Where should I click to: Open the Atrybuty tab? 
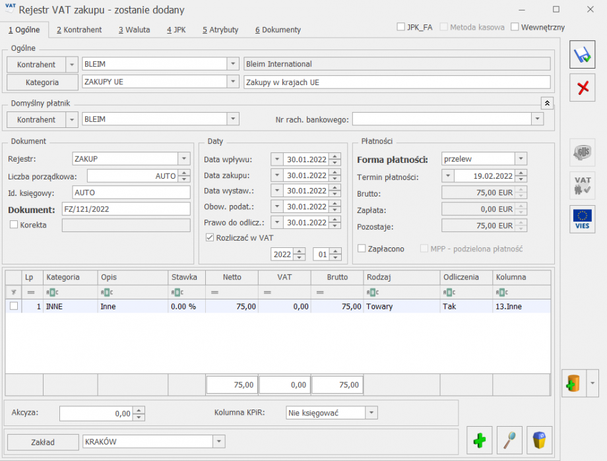220,30
